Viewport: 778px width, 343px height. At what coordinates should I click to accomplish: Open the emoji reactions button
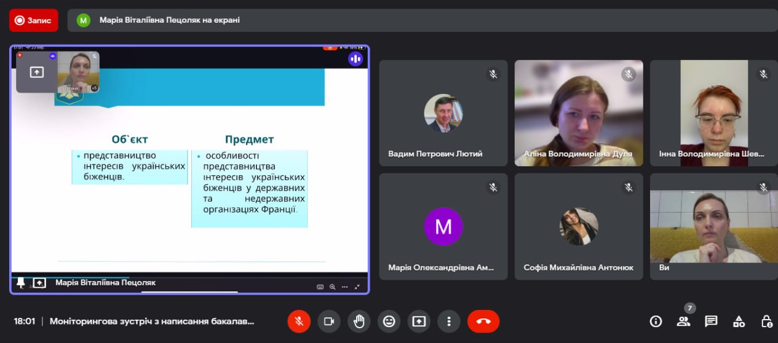[389, 321]
